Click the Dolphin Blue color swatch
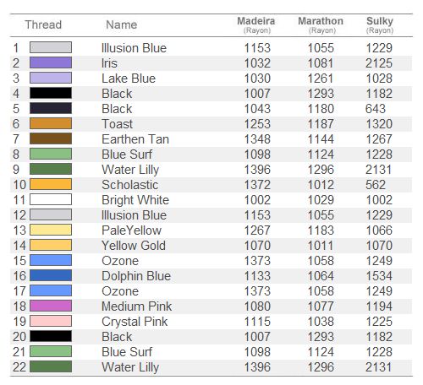 click(x=51, y=275)
